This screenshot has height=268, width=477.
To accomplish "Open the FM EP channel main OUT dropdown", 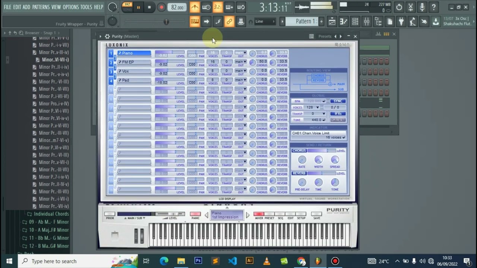I will point(241,61).
